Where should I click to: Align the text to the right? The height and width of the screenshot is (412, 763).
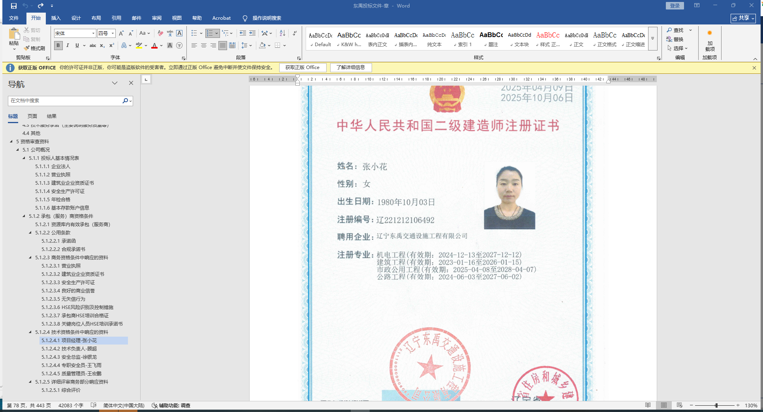[x=213, y=45]
